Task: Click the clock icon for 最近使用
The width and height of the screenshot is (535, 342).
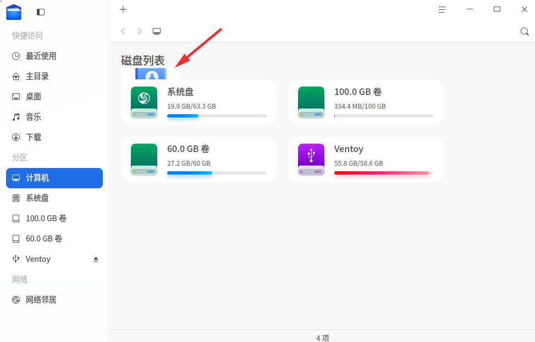Action: click(x=16, y=56)
